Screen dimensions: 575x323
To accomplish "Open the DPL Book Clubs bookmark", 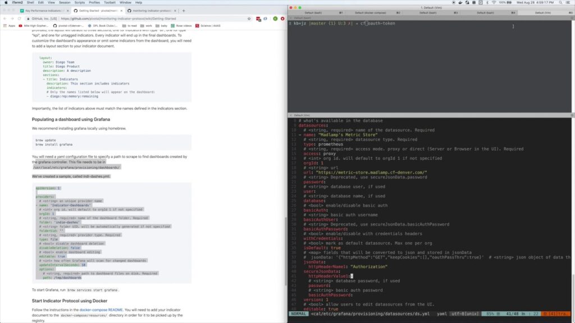I will point(103,26).
